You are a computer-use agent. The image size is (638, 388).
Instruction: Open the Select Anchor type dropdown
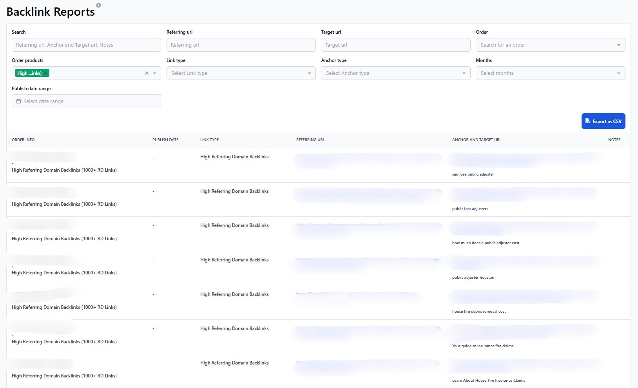[x=464, y=73]
